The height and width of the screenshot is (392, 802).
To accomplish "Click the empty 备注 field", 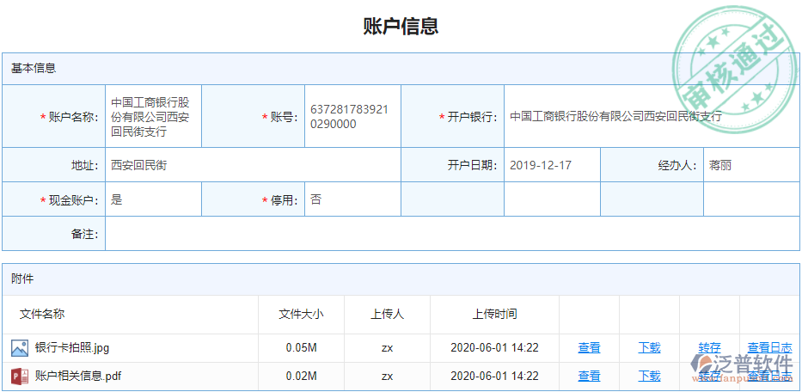I will (452, 234).
